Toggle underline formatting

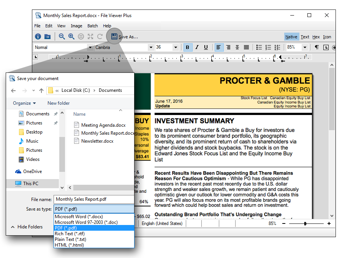coord(206,47)
